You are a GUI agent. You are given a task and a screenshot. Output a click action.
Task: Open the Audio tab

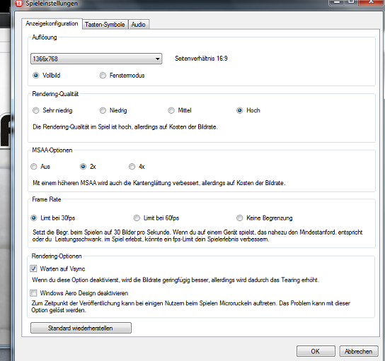[139, 25]
